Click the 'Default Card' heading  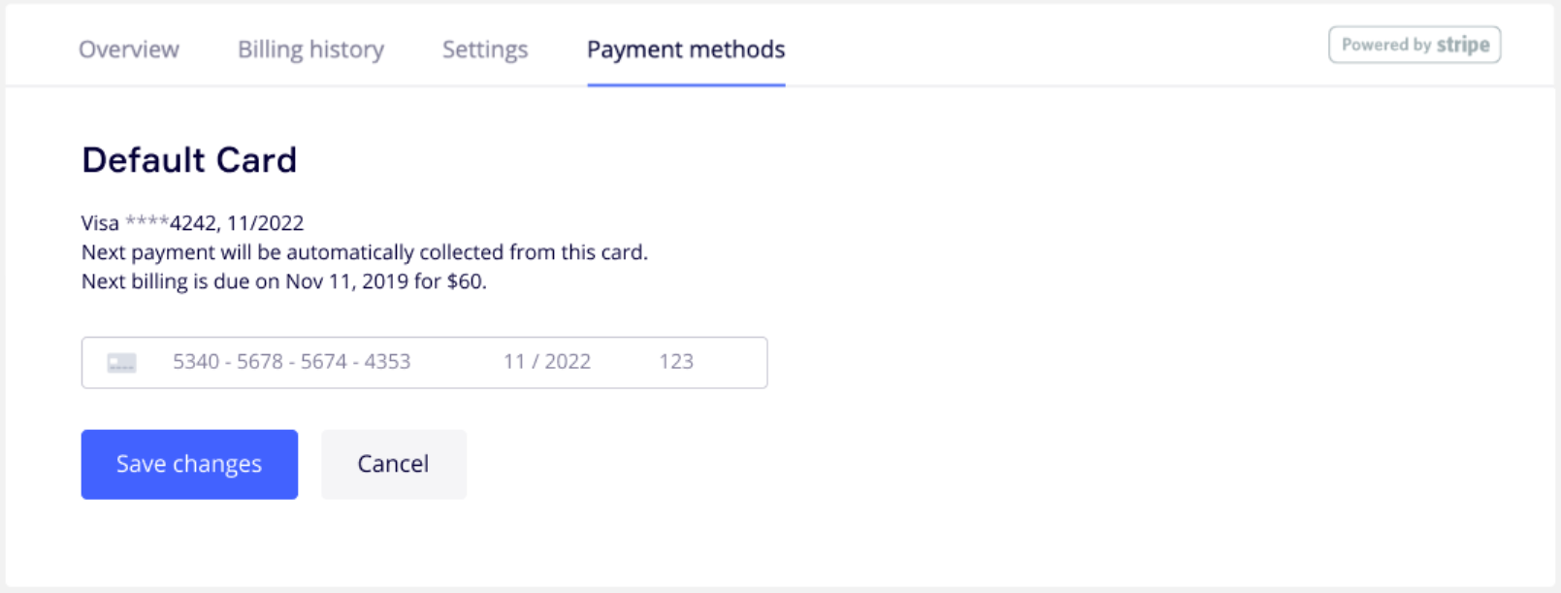click(x=189, y=159)
